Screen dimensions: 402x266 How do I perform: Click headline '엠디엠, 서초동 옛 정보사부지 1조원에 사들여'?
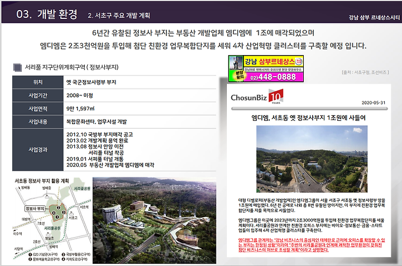pyautogui.click(x=308, y=118)
